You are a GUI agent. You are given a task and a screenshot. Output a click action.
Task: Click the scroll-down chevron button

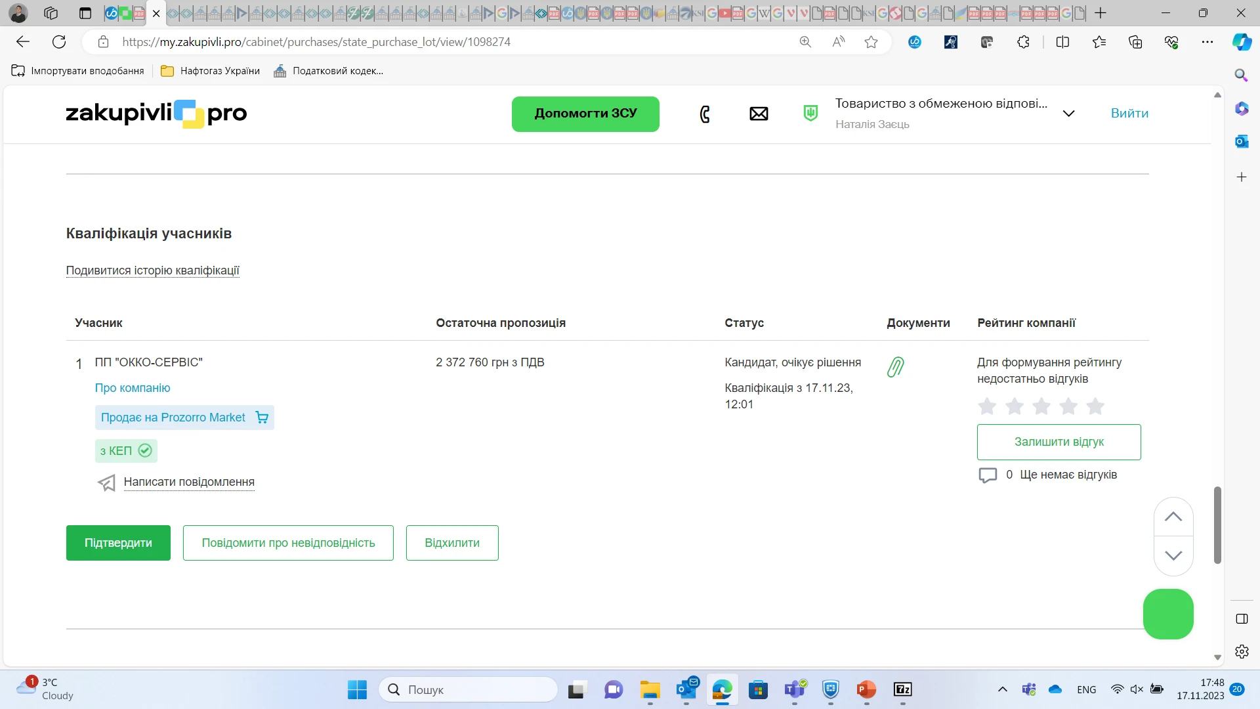click(1173, 555)
